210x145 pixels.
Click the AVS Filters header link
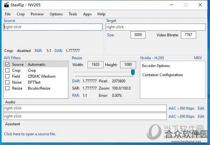(x=12, y=58)
